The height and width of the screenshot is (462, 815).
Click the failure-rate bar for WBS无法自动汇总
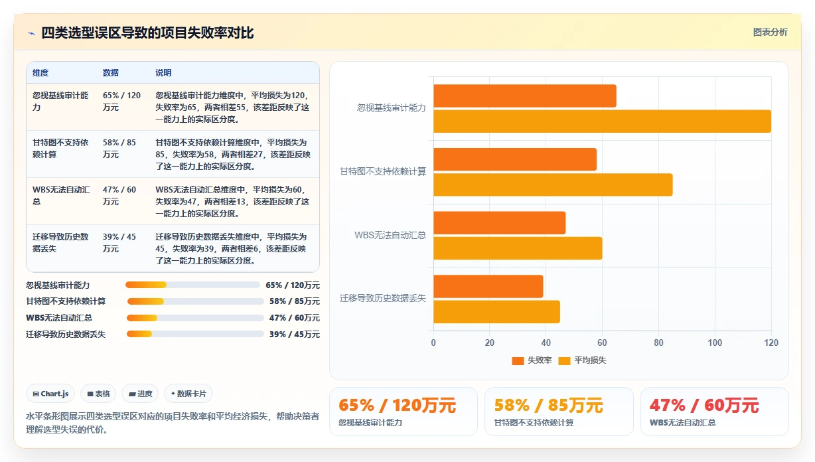click(x=500, y=223)
